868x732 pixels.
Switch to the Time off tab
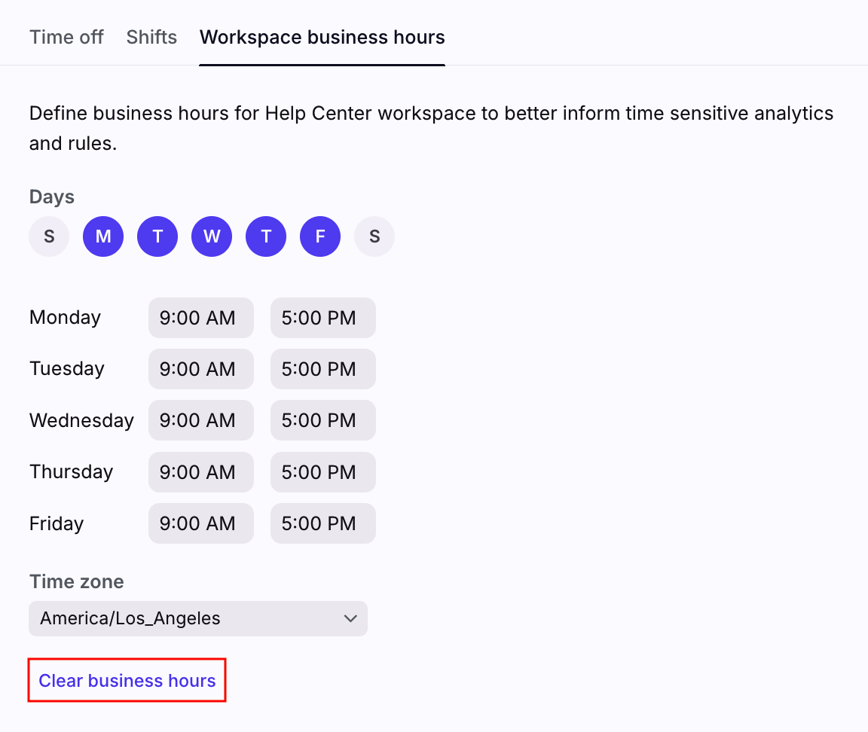coord(66,37)
